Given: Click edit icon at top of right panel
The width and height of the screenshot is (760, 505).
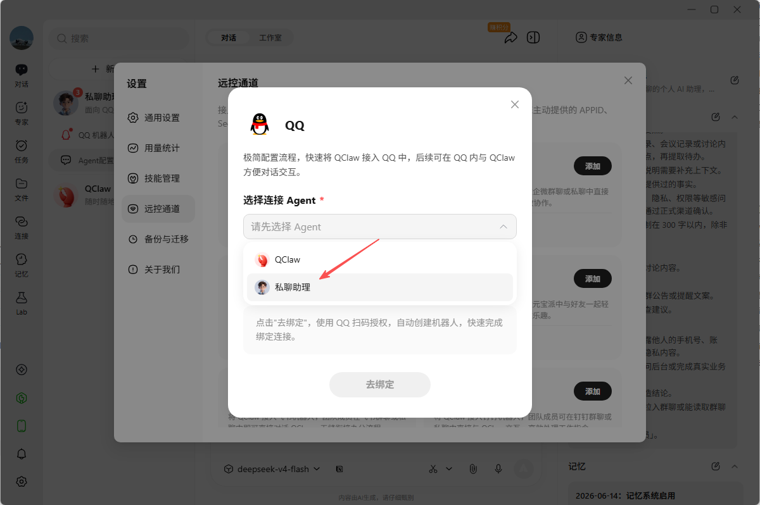Looking at the screenshot, I should coord(735,80).
